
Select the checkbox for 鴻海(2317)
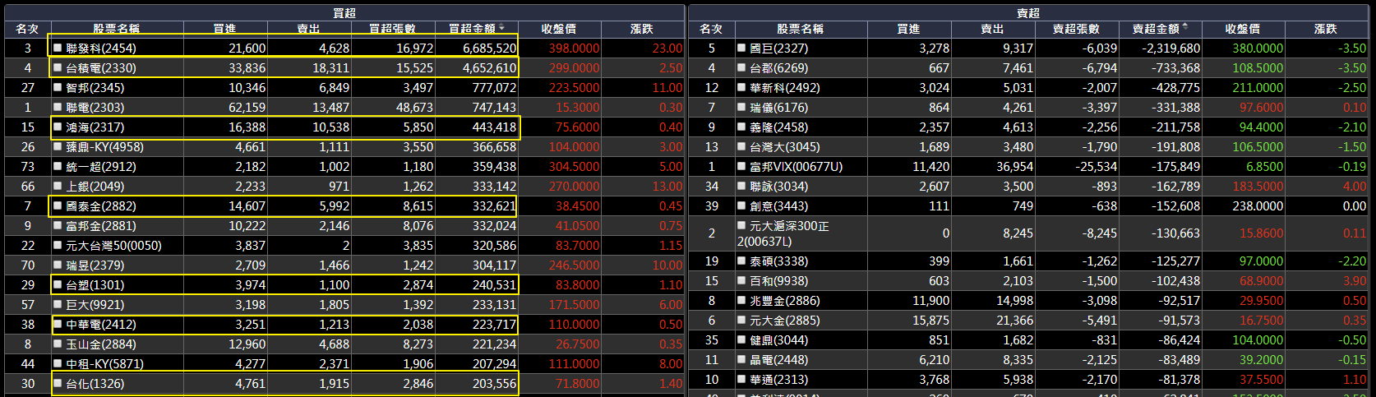pyautogui.click(x=58, y=127)
